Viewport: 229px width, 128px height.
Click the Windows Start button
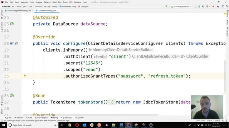coord(3,125)
